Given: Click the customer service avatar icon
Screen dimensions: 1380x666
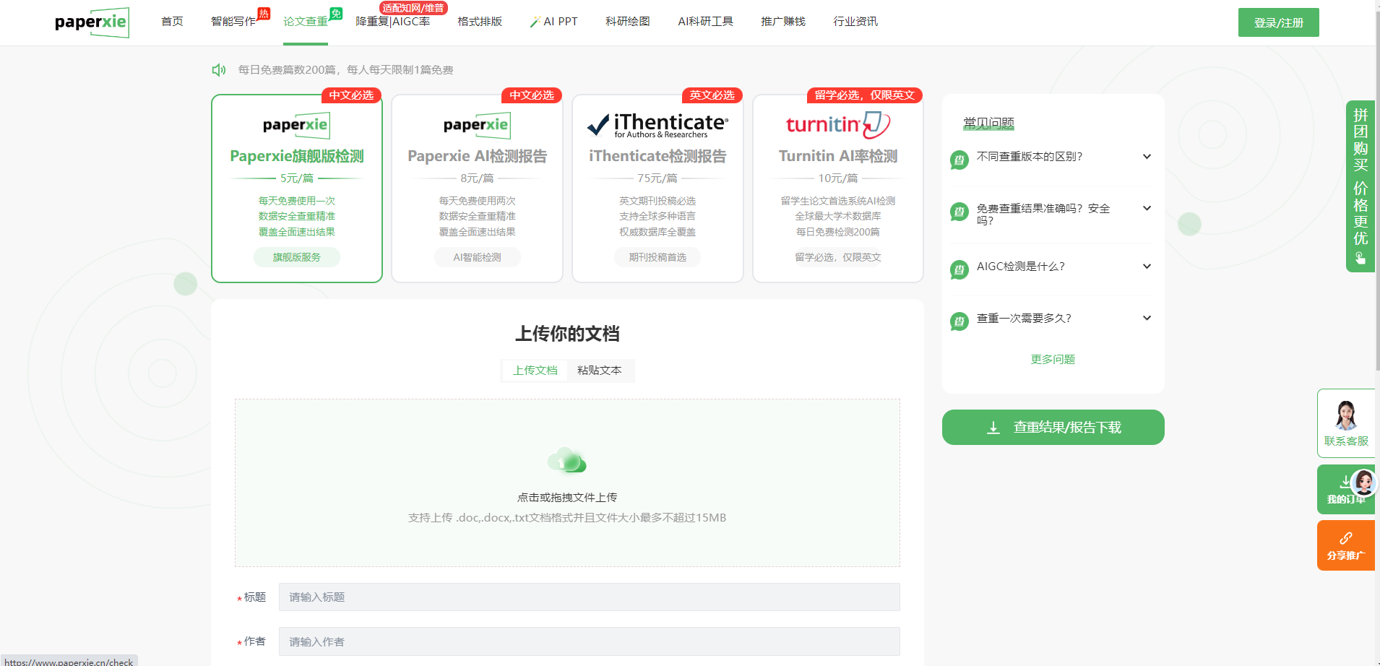Looking at the screenshot, I should [1345, 415].
